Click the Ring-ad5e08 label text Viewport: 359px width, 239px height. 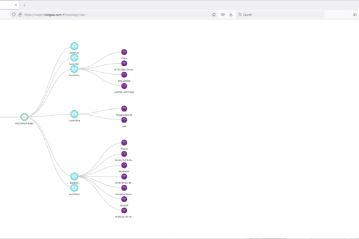pyautogui.click(x=124, y=81)
